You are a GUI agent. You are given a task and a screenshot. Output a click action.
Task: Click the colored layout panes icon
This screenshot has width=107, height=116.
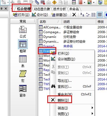89,2
